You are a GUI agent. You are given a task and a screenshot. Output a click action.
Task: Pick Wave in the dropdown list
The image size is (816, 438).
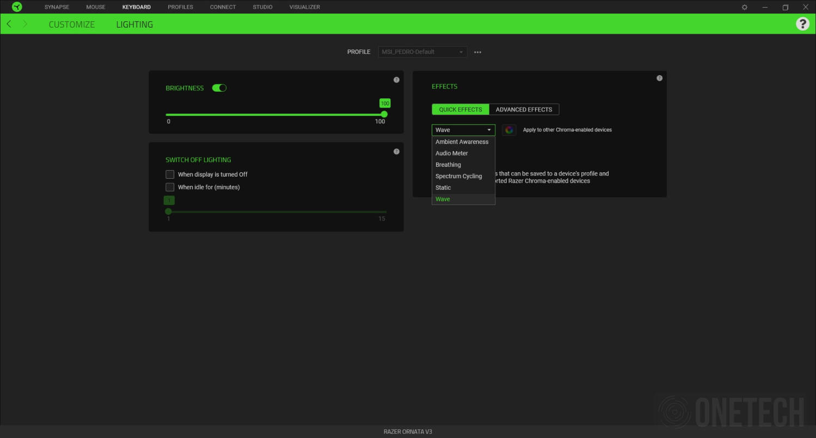coord(463,199)
